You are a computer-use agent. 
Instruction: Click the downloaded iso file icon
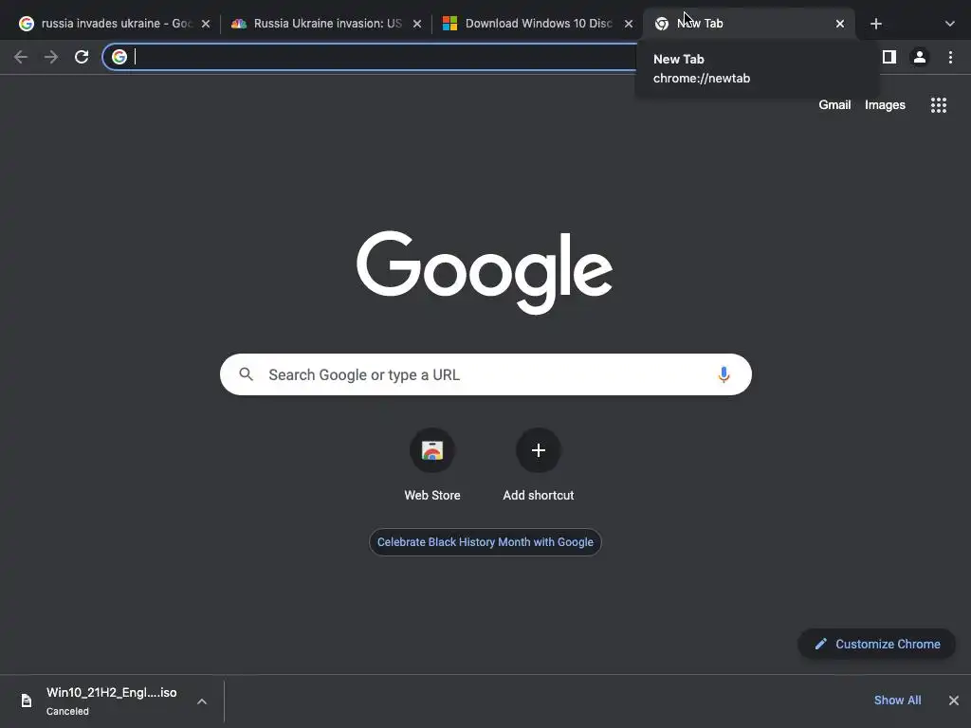click(26, 701)
